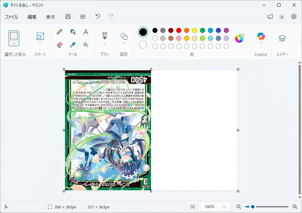Click the vertical scrollbar down arrow

tap(299, 197)
